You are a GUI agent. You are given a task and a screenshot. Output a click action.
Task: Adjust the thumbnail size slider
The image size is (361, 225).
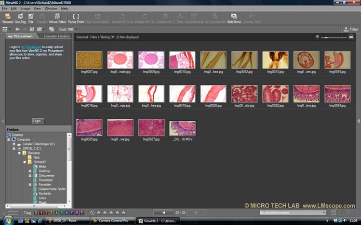tap(334, 37)
